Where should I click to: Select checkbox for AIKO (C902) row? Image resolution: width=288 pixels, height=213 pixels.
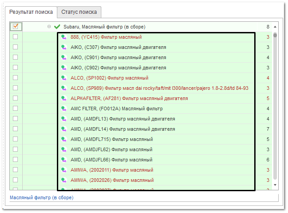point(16,68)
